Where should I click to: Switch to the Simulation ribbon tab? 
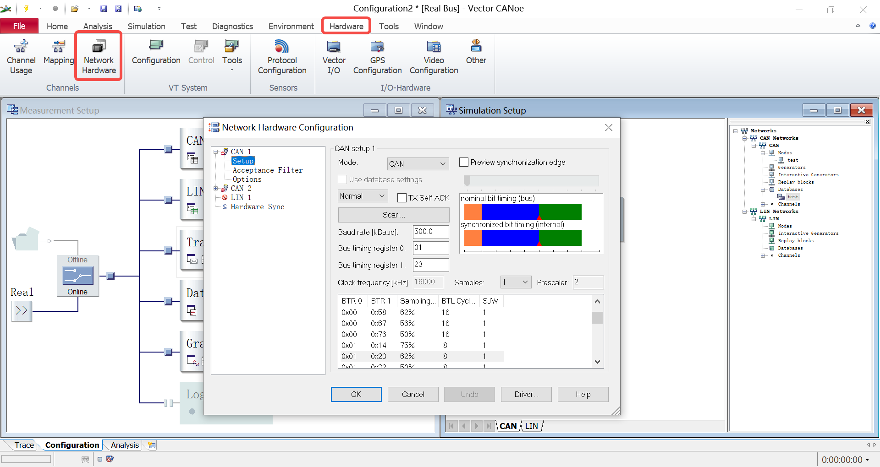[146, 27]
